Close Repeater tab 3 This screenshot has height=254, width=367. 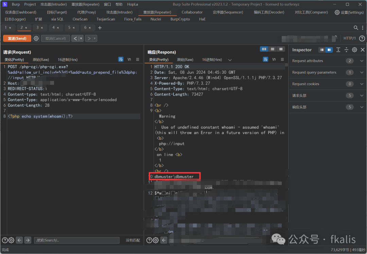coord(42,28)
